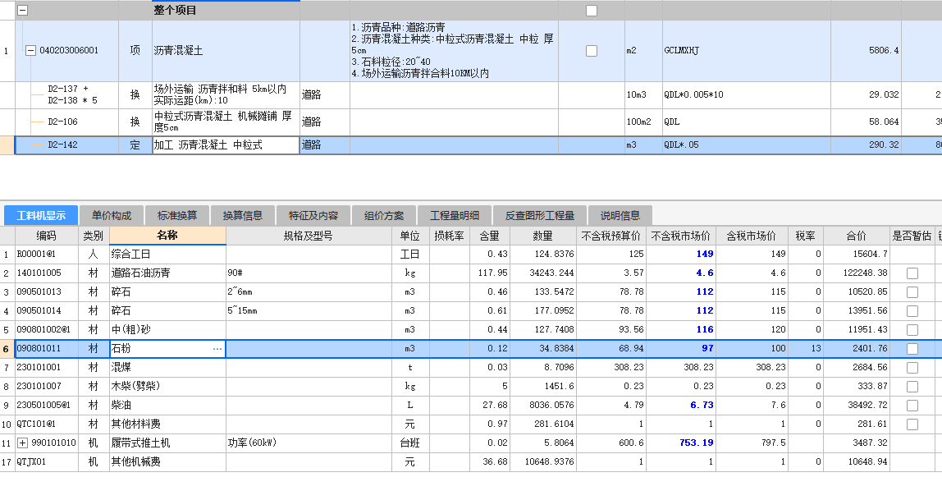Viewport: 942px width, 500px height.
Task: Toggle 是否暂估 checkbox for 柴油
Action: [912, 405]
